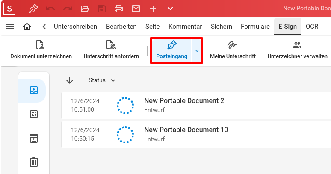
Task: Click the back chevron before Unterschreiben
Action: pyautogui.click(x=44, y=27)
